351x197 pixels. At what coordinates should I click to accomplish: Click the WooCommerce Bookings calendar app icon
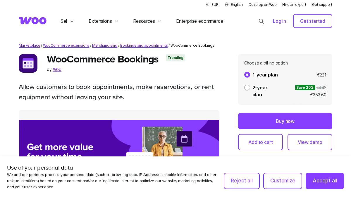pyautogui.click(x=28, y=63)
